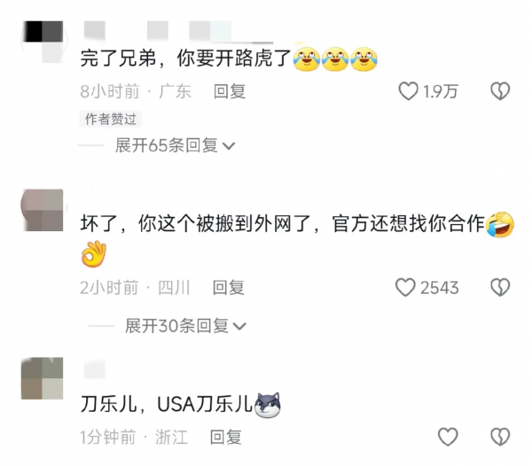This screenshot has width=532, height=466.
Task: Open the first commenter's avatar
Action: [x=43, y=42]
